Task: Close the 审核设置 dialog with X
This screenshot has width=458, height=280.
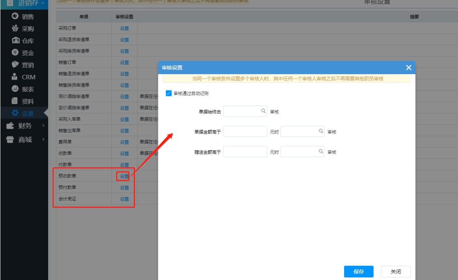Action: (409, 68)
